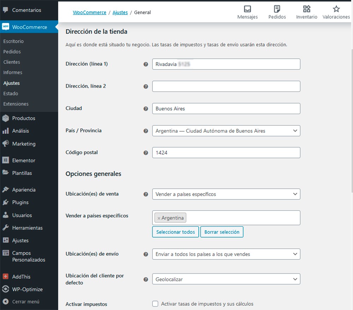Image resolution: width=353 pixels, height=310 pixels.
Task: Show help tooltip for Dirección, línea 2
Action: (146, 87)
